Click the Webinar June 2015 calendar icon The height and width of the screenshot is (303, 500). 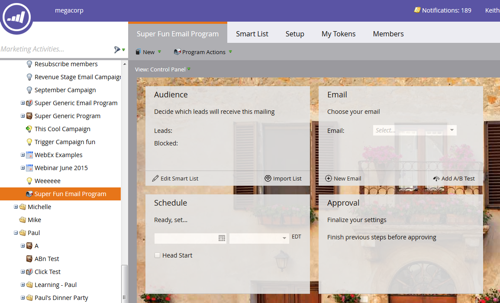[x=29, y=168]
